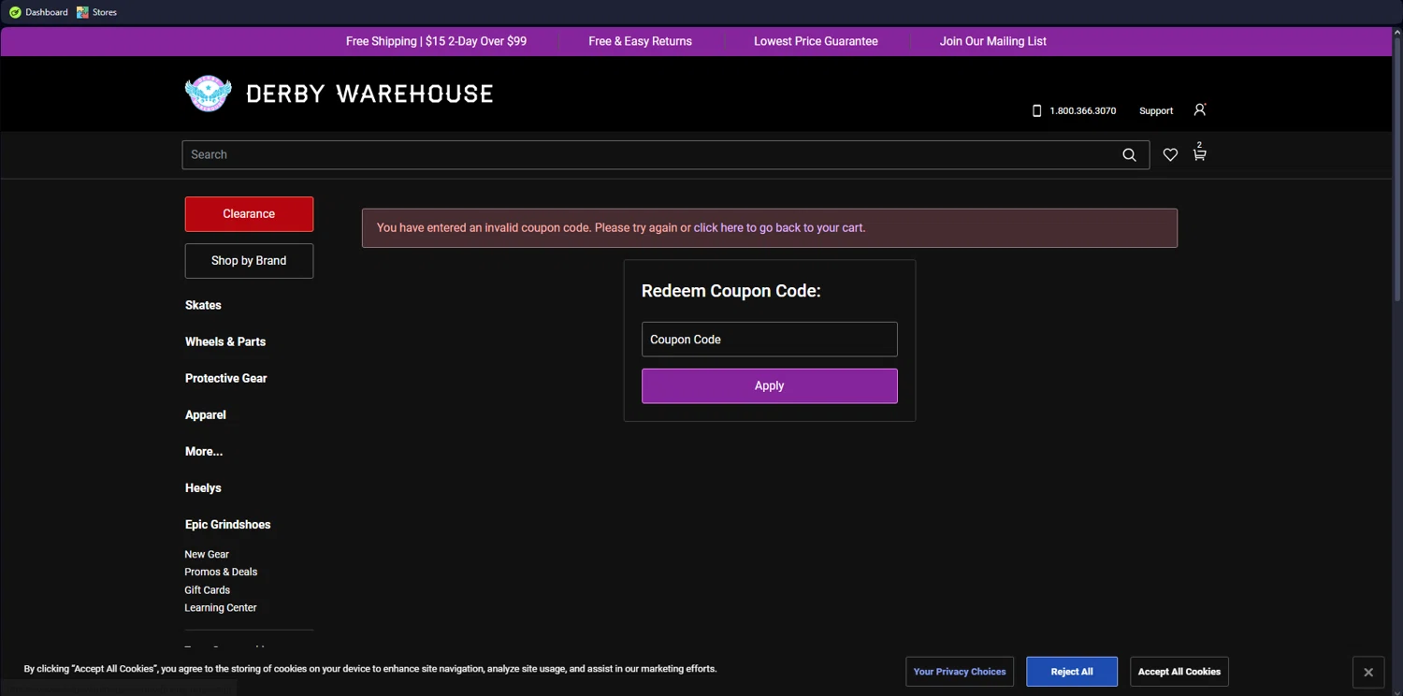Click the page vertical scrollbar

click(1398, 170)
